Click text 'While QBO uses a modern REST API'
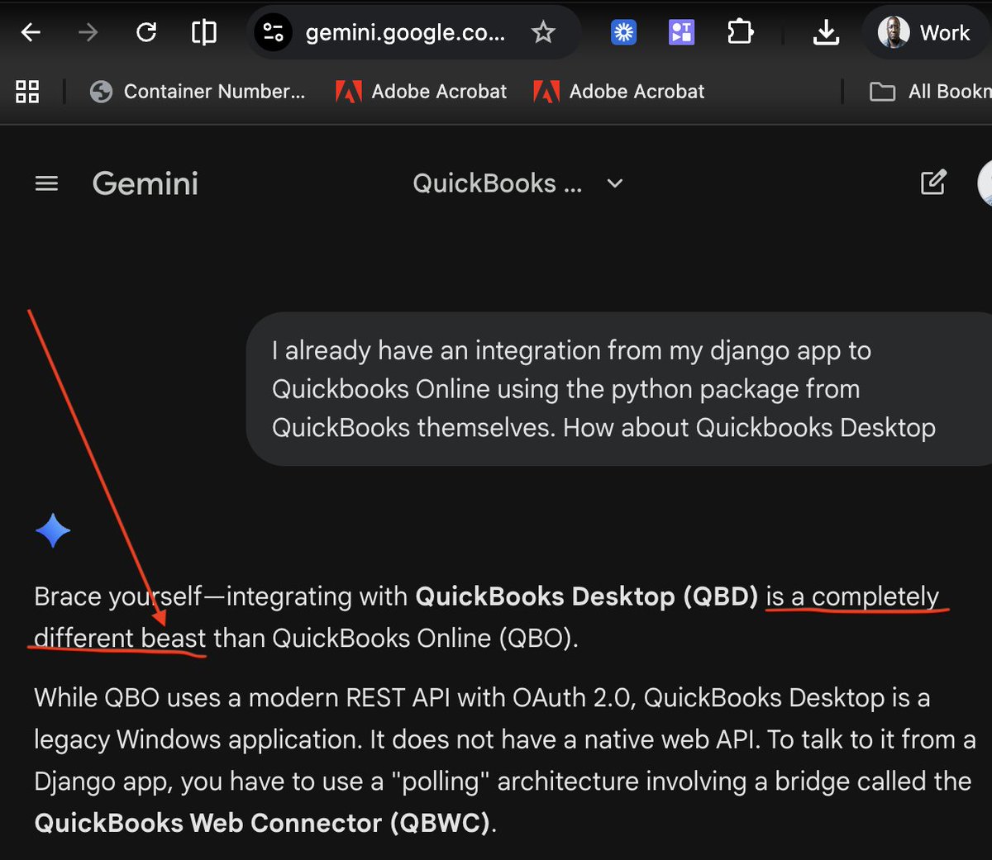The image size is (992, 860). (x=241, y=698)
